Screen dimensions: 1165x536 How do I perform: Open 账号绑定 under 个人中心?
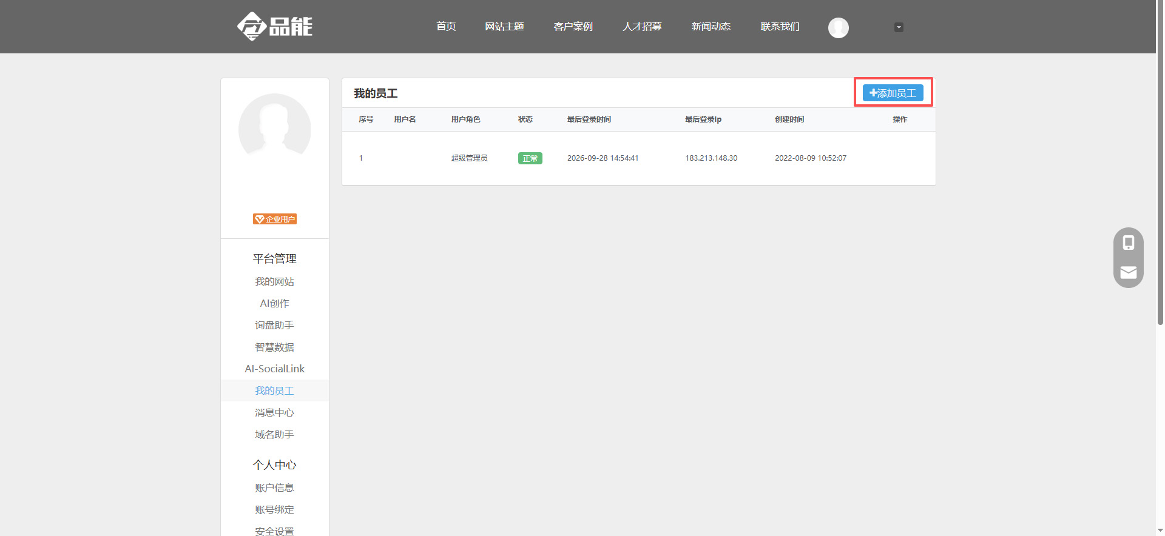pos(275,509)
